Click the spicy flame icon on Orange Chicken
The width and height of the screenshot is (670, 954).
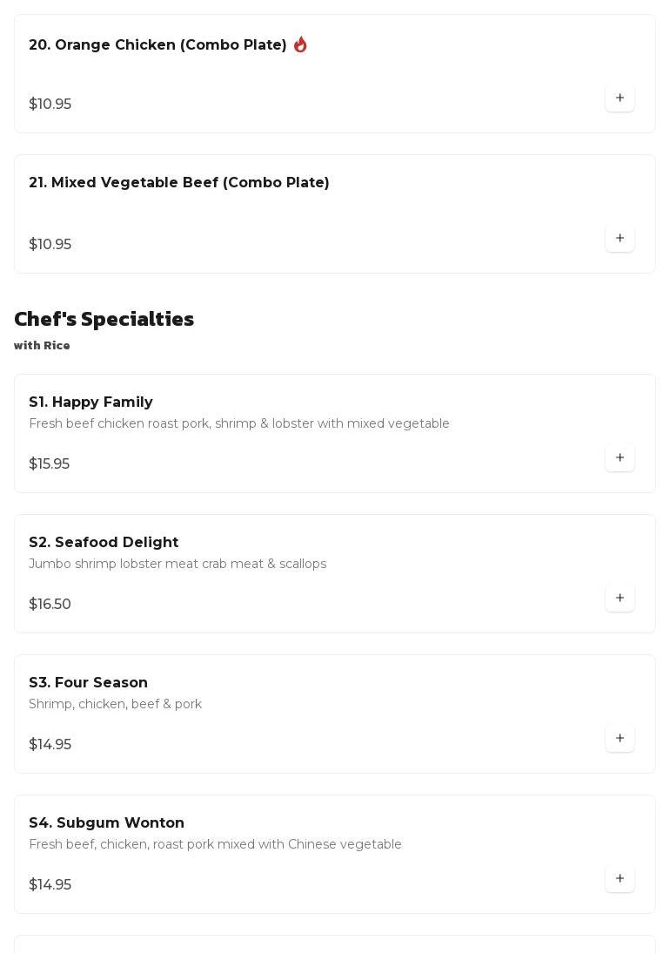click(x=300, y=44)
